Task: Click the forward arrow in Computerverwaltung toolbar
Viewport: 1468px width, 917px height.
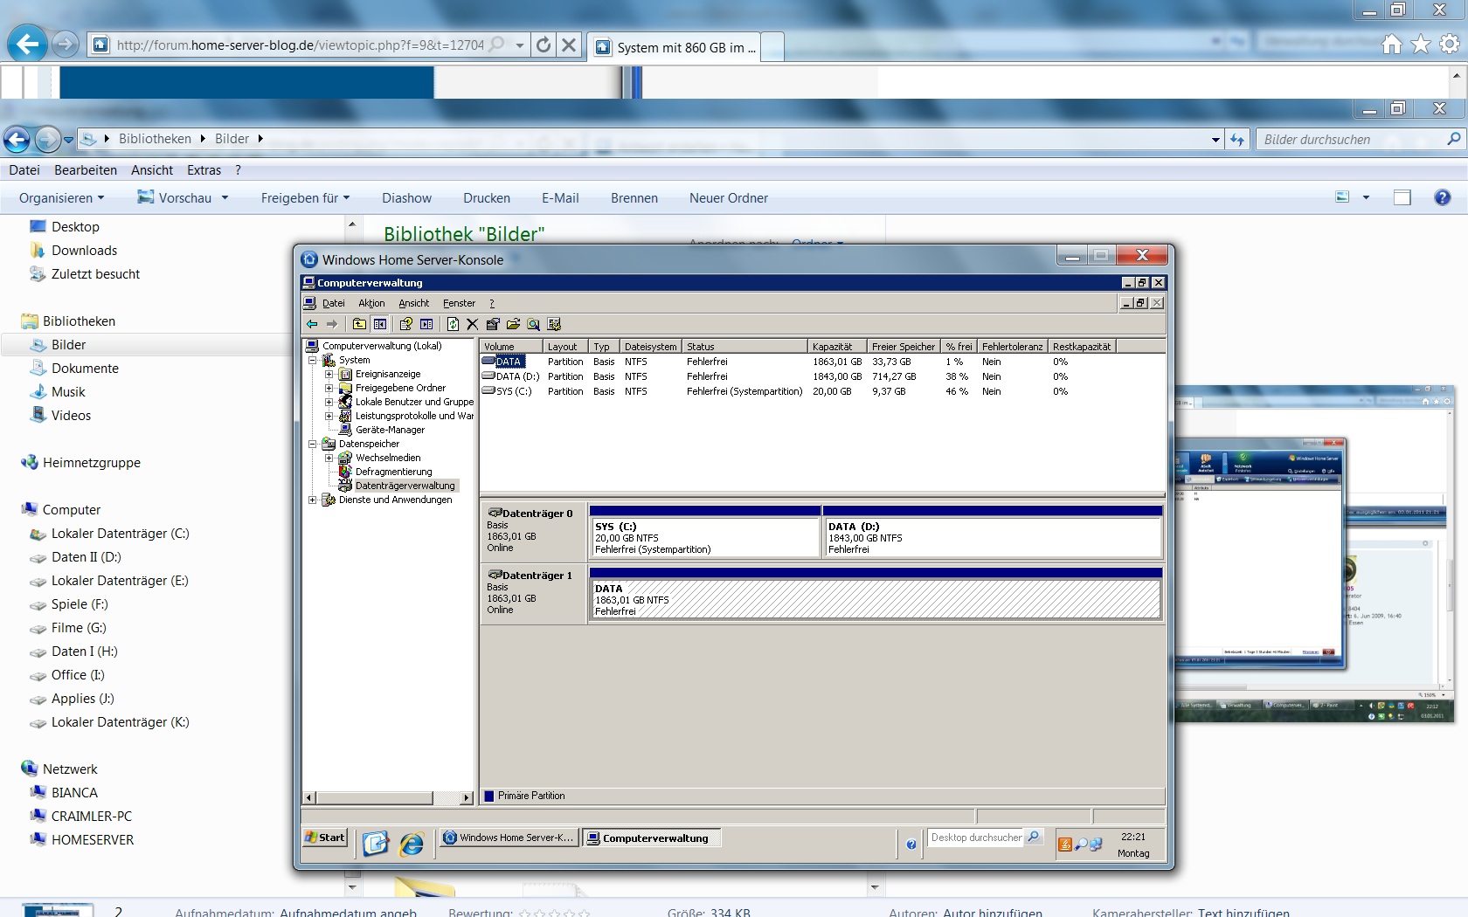Action: [332, 324]
